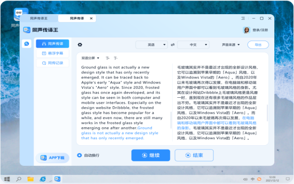
Task: Expand the 声音来源 dropdown
Action: coord(231,45)
